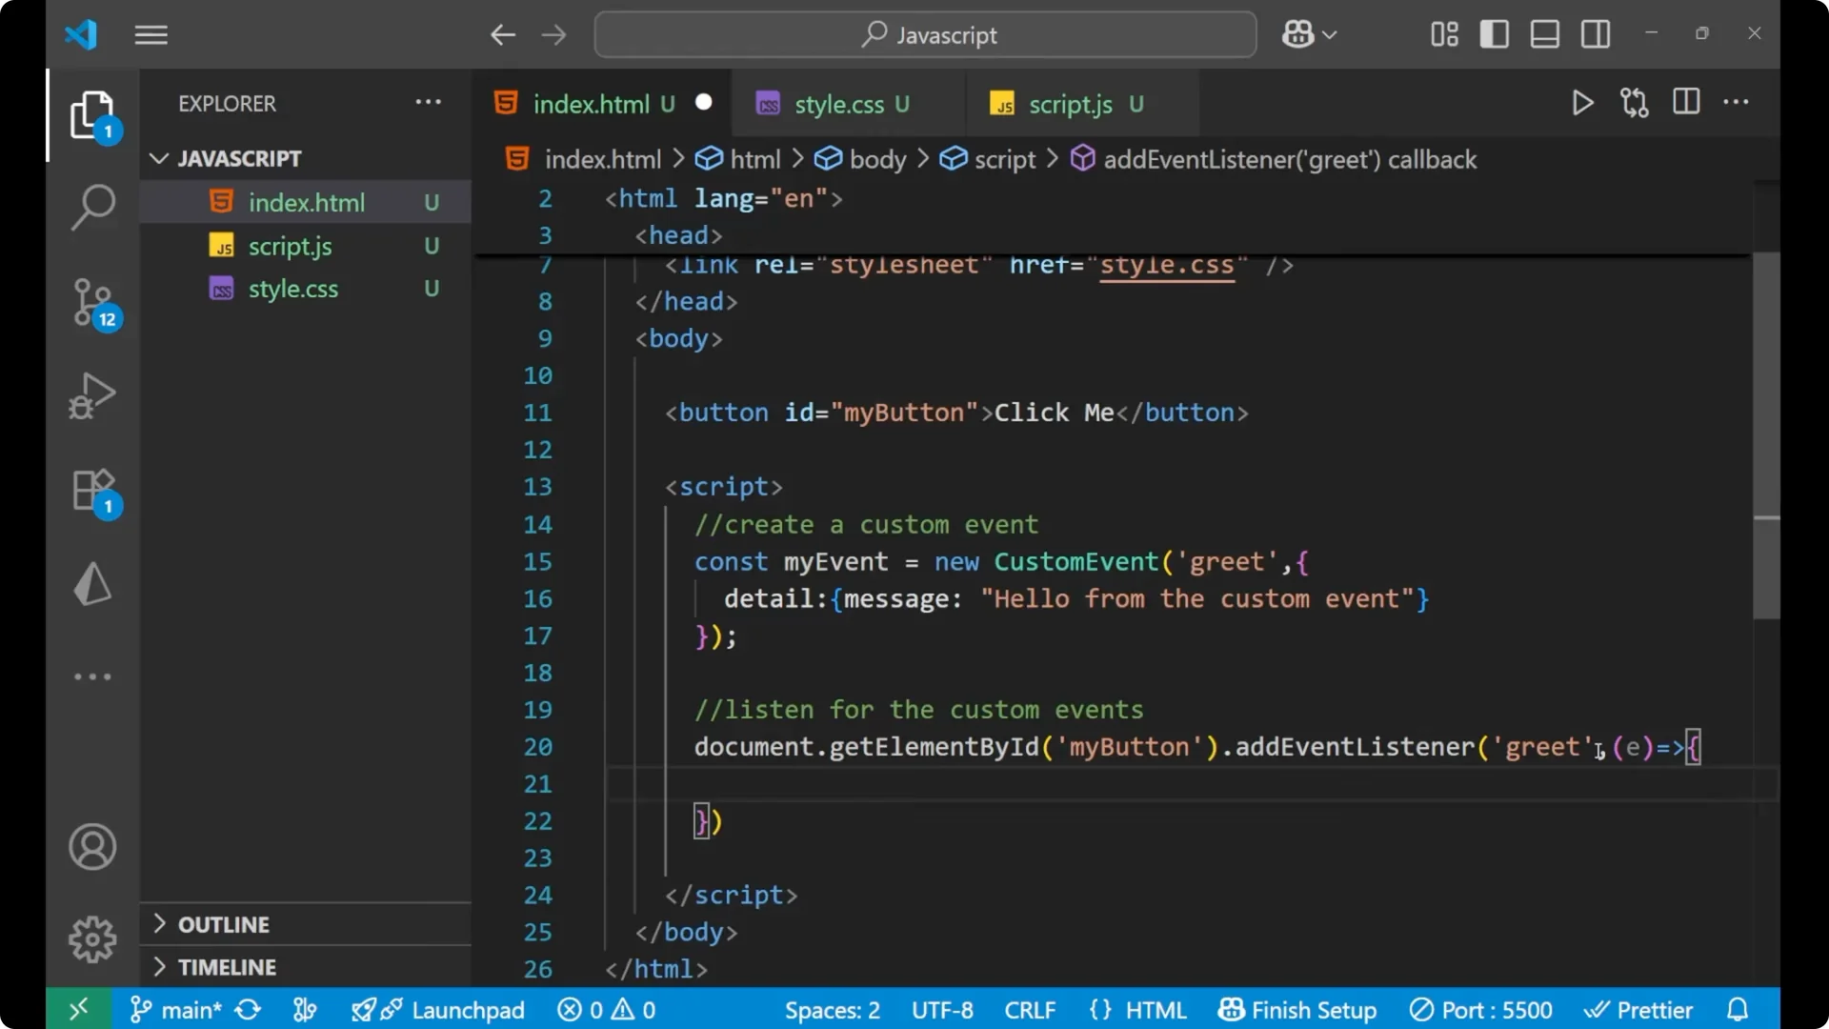1829x1029 pixels.
Task: Open the notifications bell
Action: [1737, 1009]
